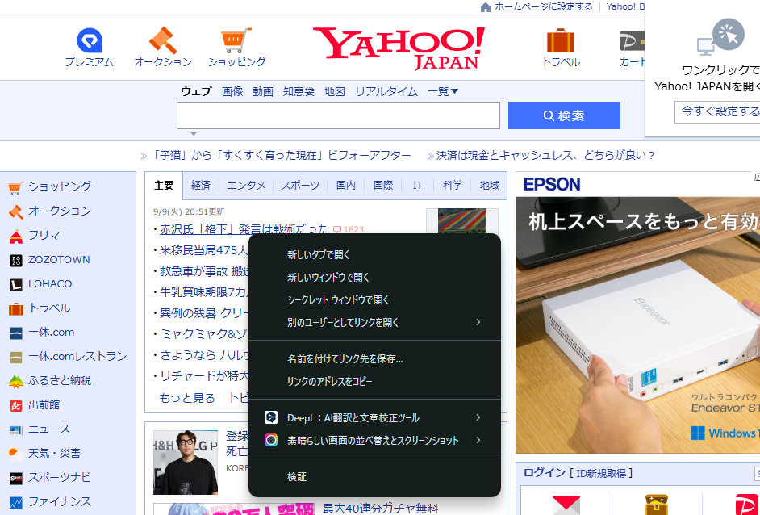
Task: Switch to the エンタメ news tab
Action: [x=246, y=185]
